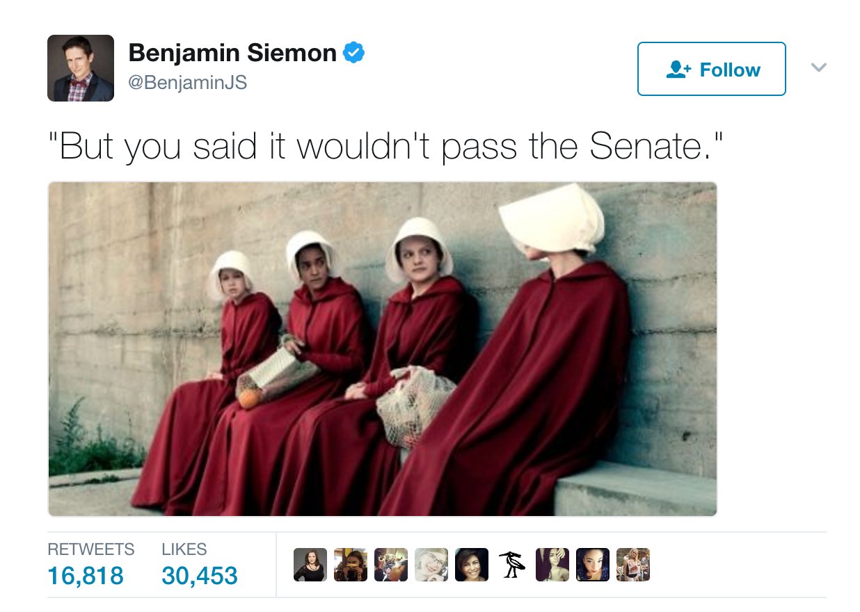Open the attached photo of red-cloaked women

tap(382, 349)
